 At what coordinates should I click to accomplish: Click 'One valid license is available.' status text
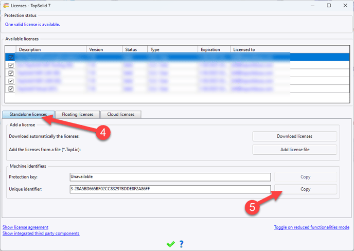[x=32, y=24]
